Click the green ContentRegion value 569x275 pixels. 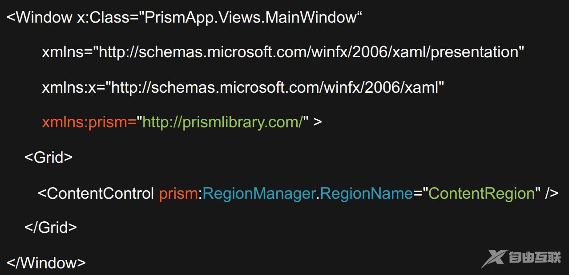[481, 193]
